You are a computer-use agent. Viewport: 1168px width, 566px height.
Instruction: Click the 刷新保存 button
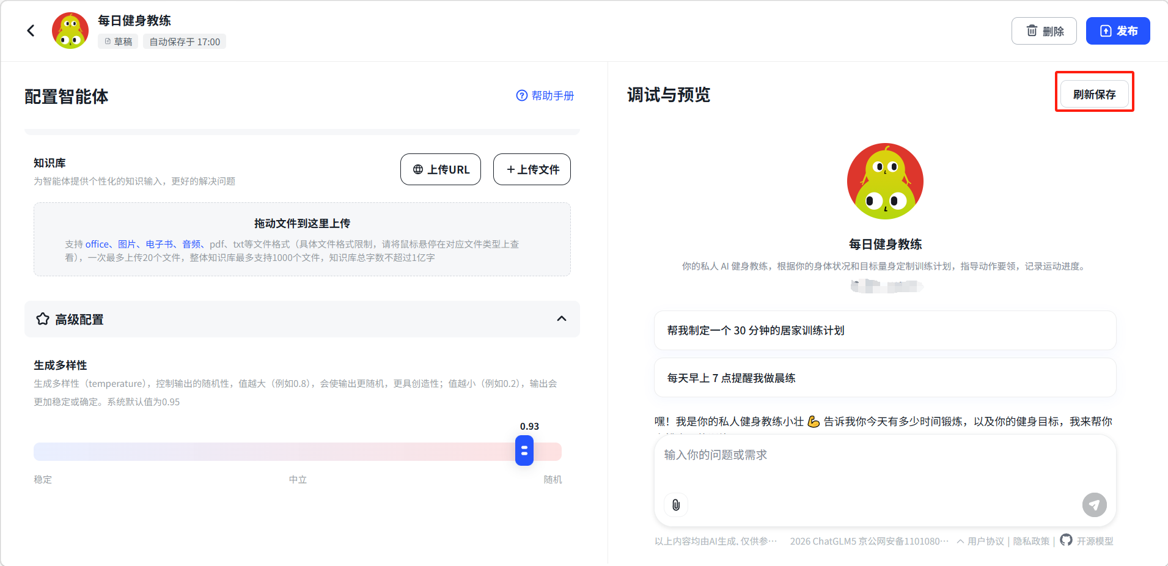1094,94
